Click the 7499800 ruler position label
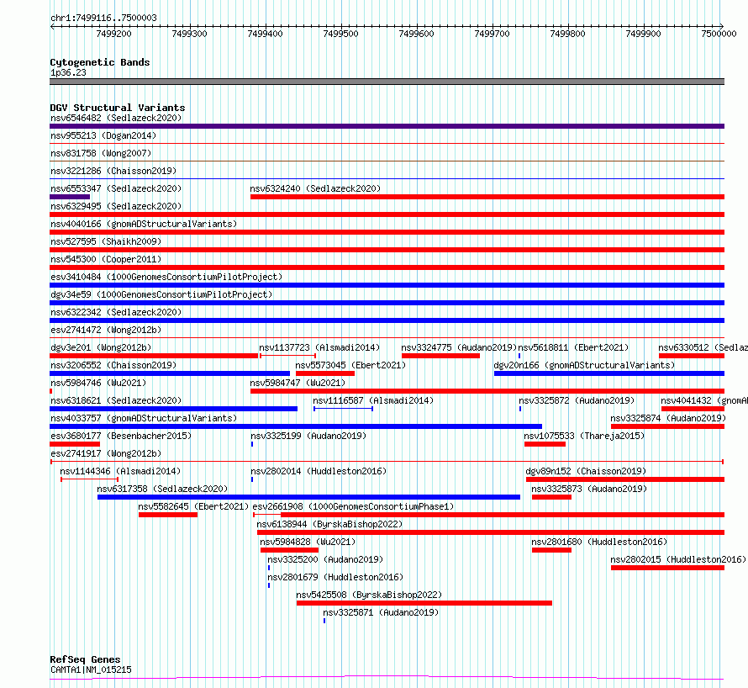 567,34
